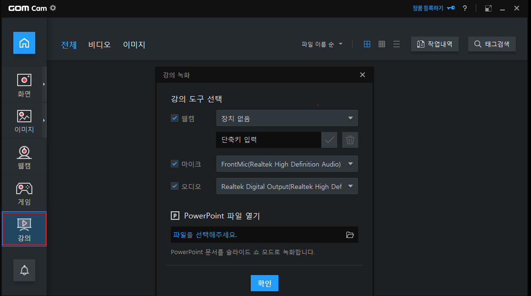Expand 이미지 mode side arrow

44,120
